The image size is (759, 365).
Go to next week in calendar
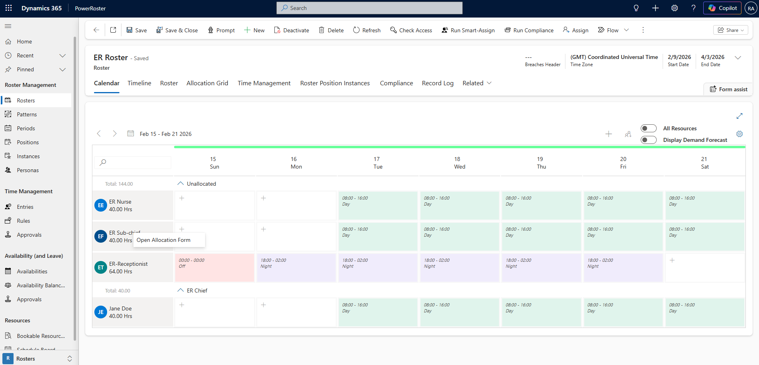[115, 133]
